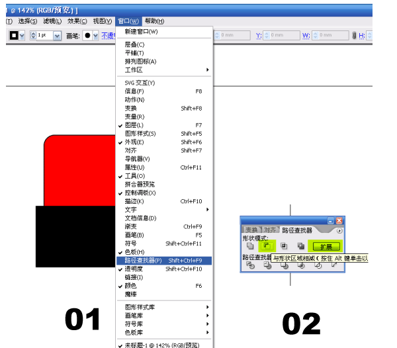Open the 效果(C) menu
This screenshot has height=348, width=397.
point(77,21)
